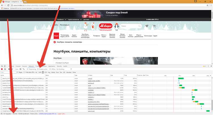This screenshot has height=115, width=213.
Task: Filter requests by XHR
Action: (x=40, y=72)
